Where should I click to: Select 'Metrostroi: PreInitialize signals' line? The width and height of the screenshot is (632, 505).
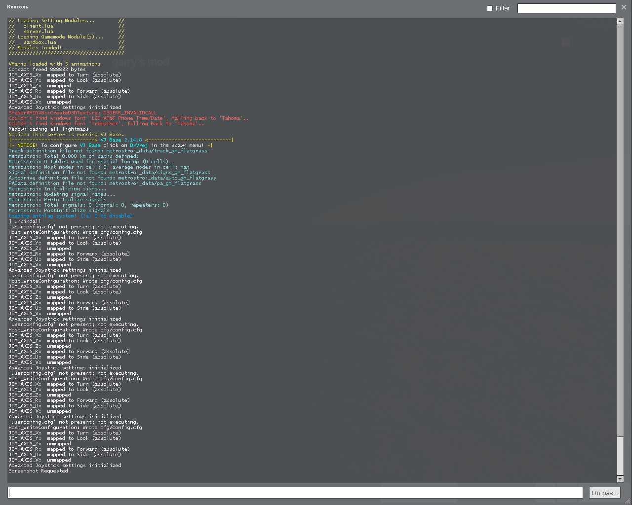point(57,200)
